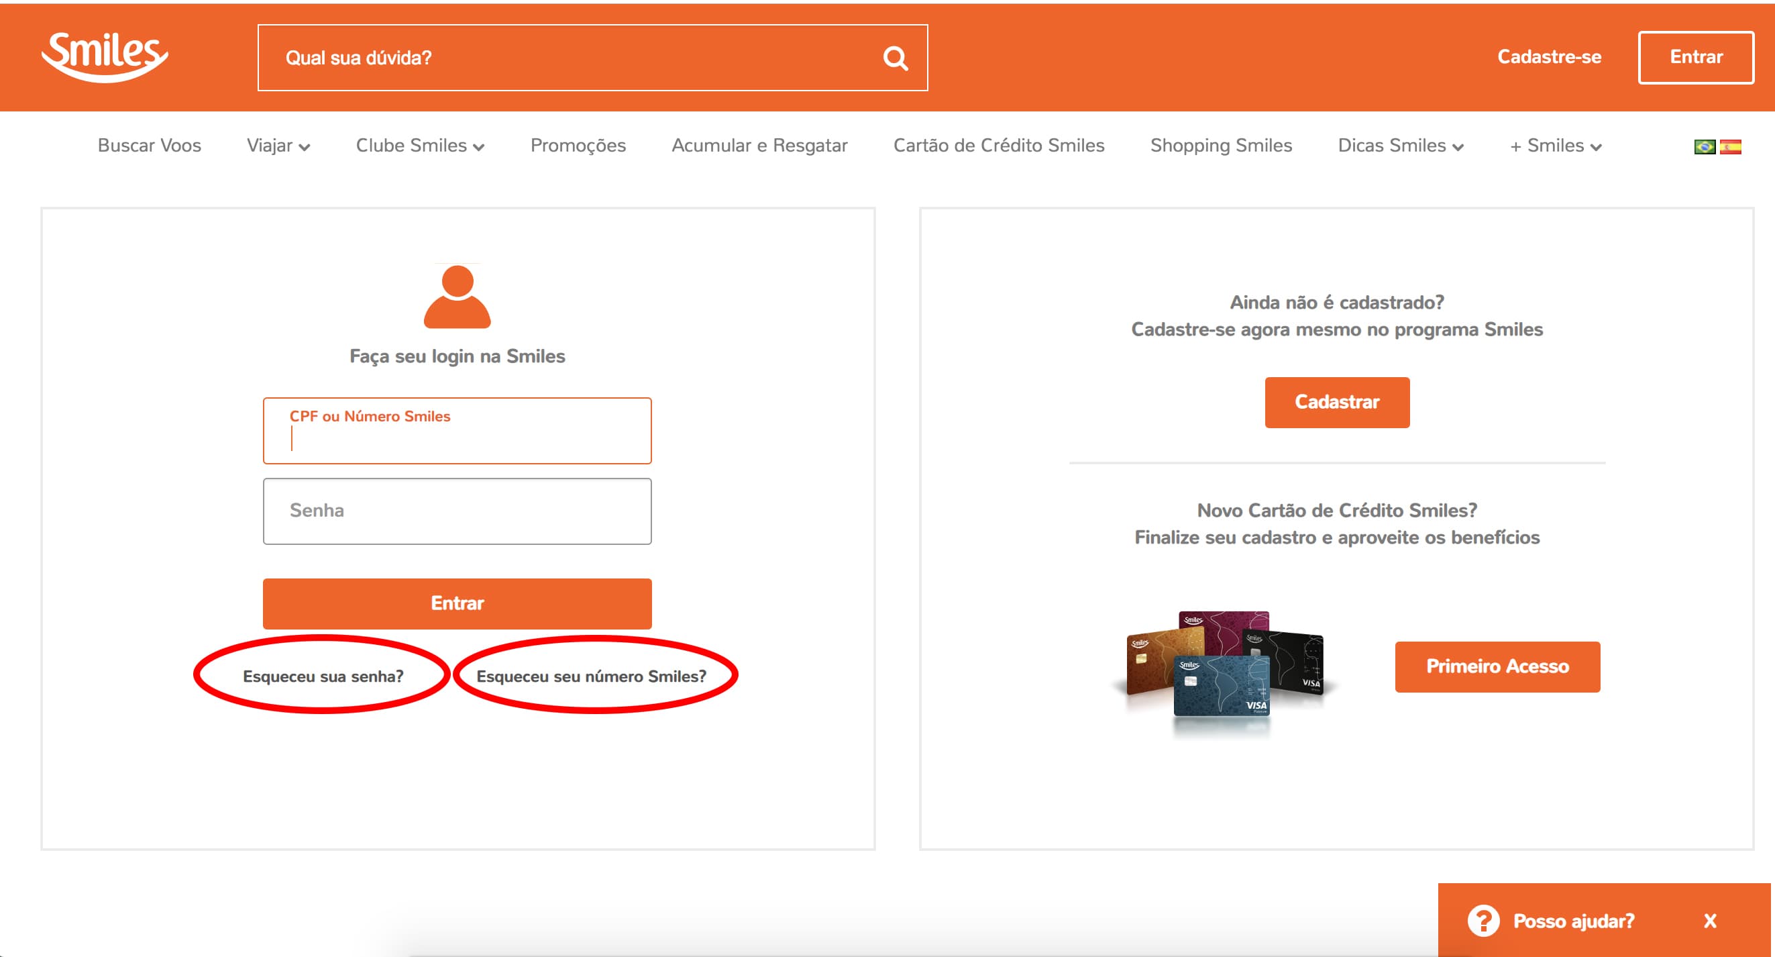
Task: Click the header Entrar button
Action: (x=1695, y=57)
